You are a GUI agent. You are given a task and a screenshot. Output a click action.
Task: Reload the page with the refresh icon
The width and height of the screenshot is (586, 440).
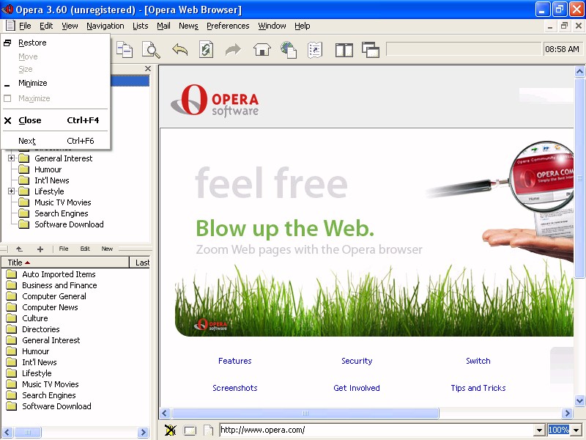[x=206, y=49]
